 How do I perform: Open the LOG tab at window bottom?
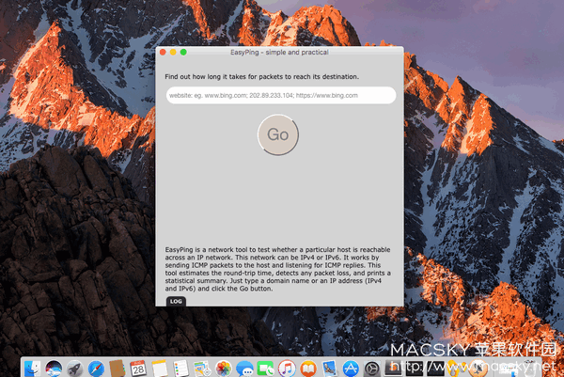(176, 302)
